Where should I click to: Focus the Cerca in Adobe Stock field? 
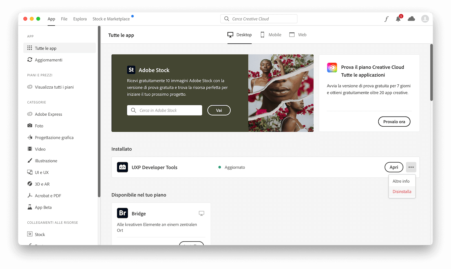(x=164, y=110)
